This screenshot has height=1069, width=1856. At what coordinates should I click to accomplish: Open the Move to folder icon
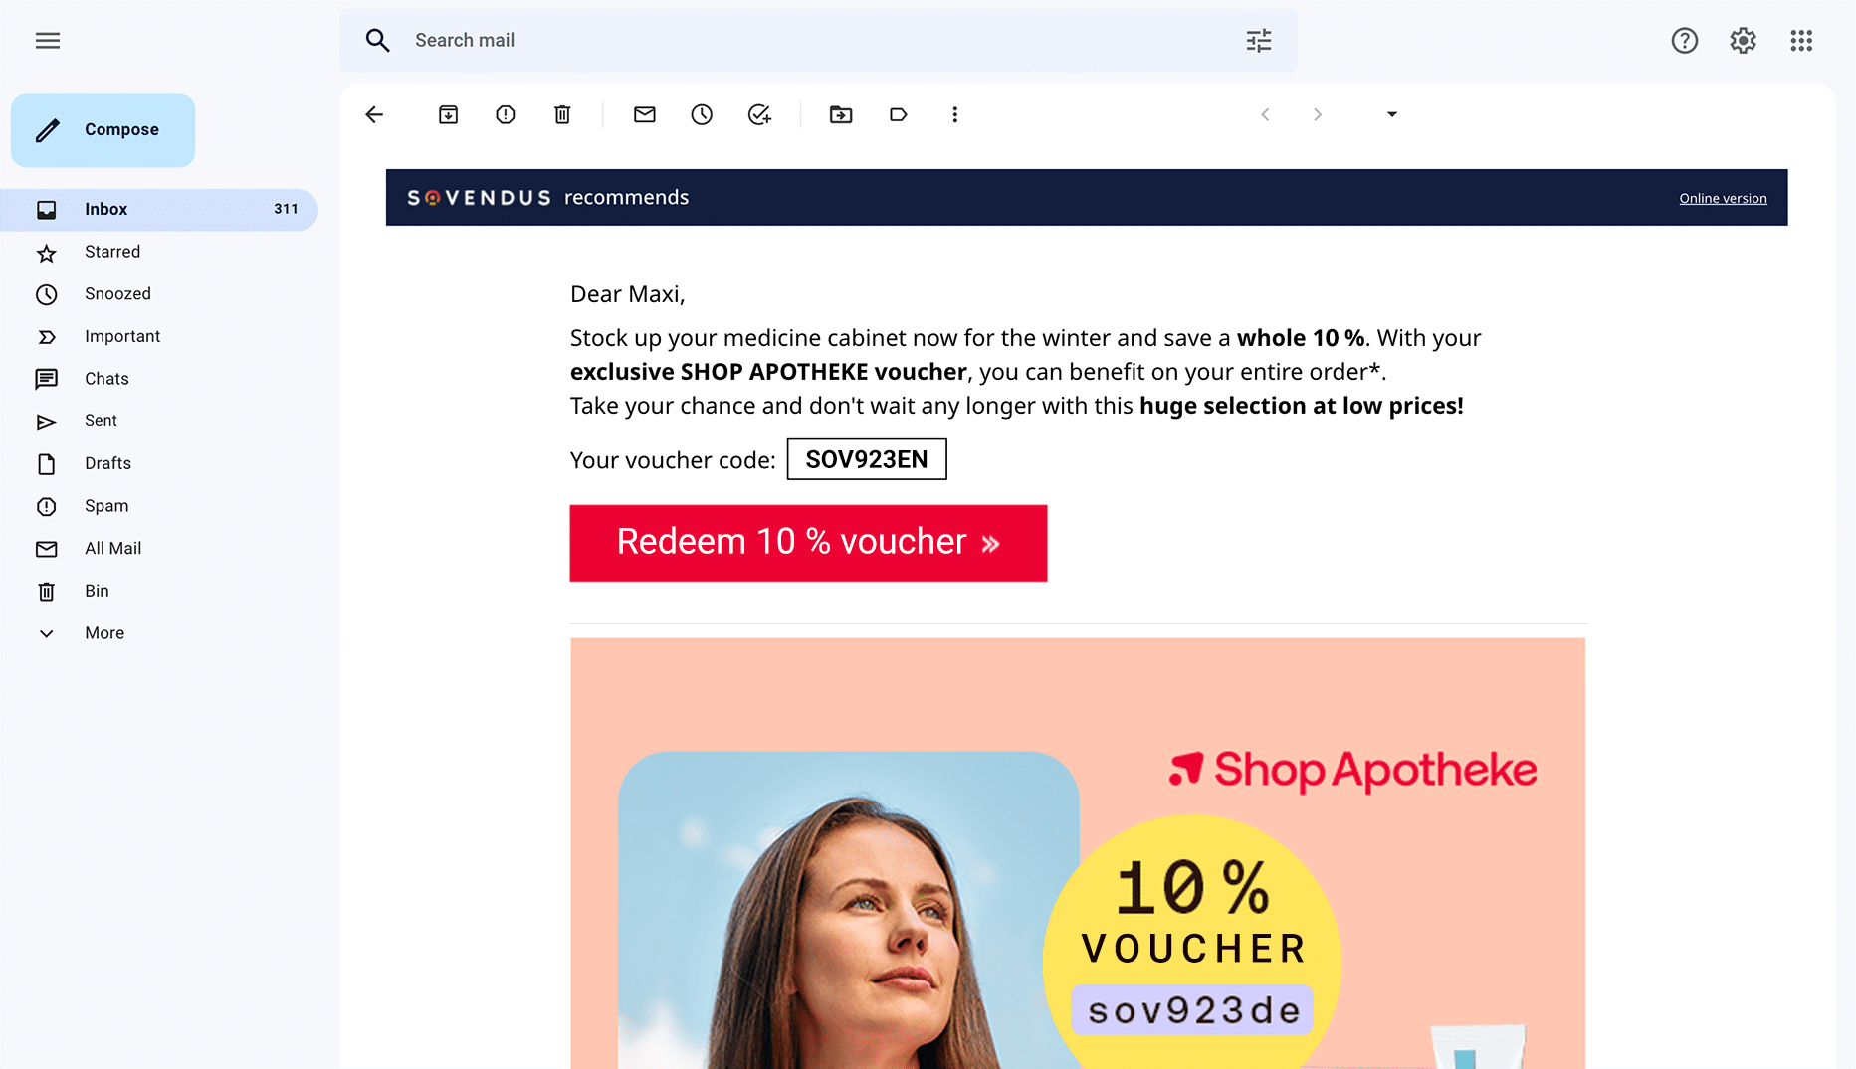coord(841,115)
